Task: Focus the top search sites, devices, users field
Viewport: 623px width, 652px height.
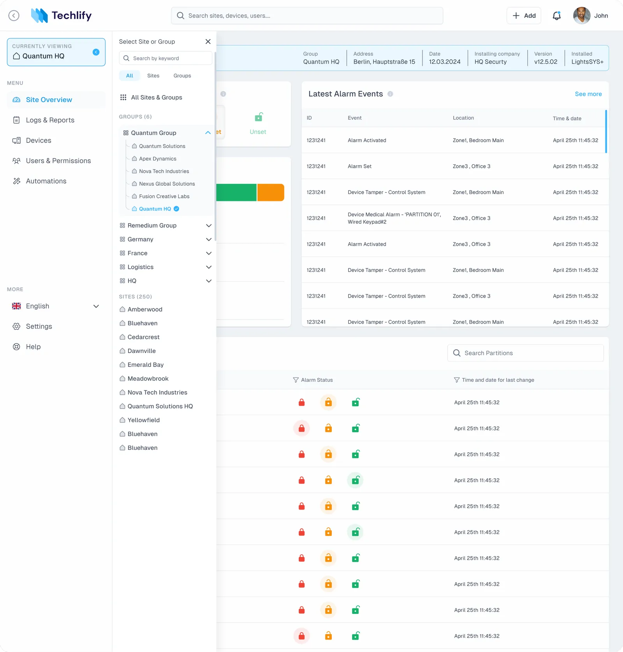Action: click(307, 16)
